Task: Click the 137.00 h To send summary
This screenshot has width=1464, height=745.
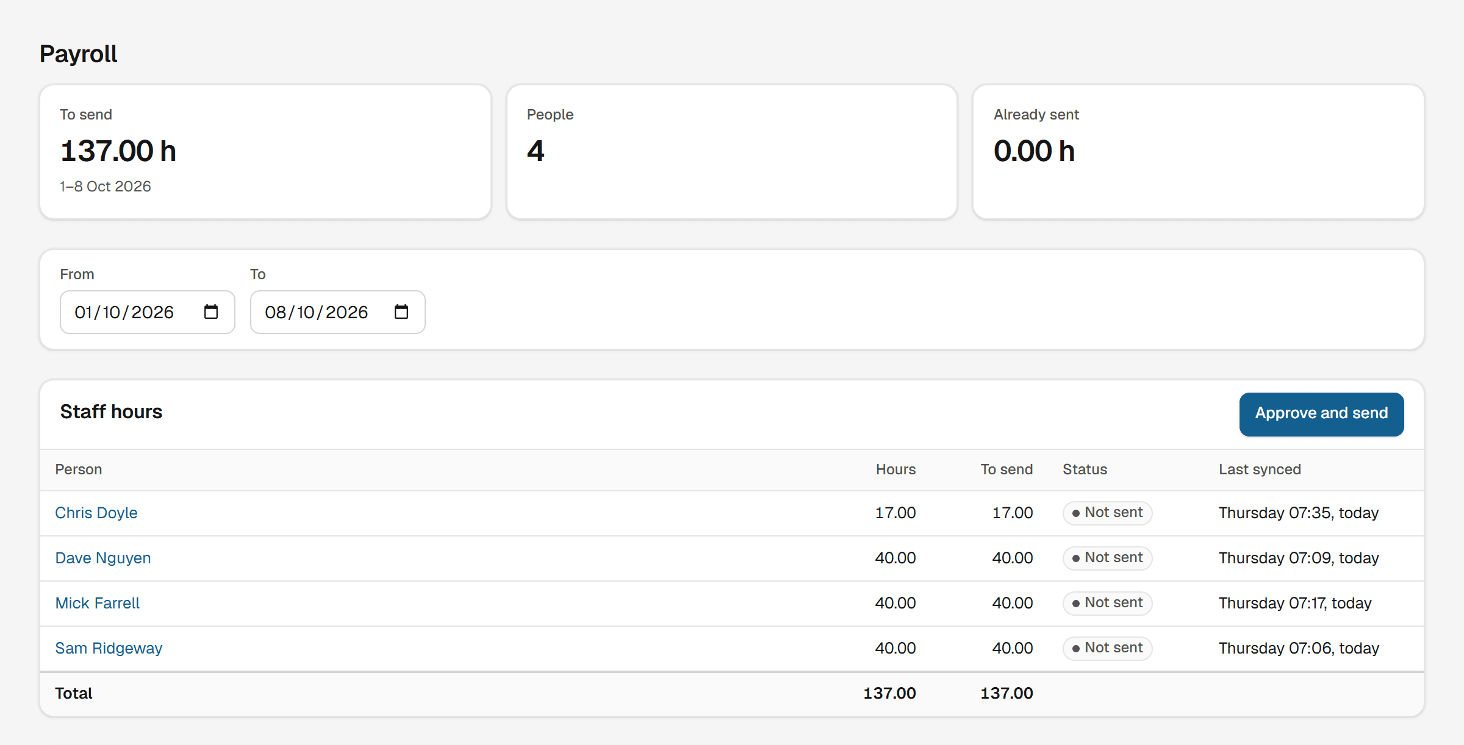Action: coord(118,151)
